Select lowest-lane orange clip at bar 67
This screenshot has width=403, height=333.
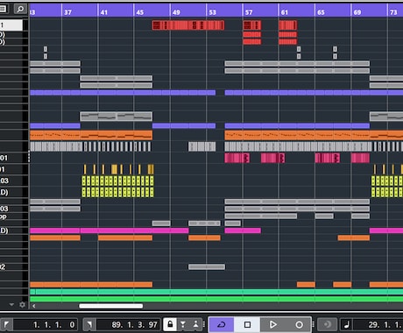343,285
